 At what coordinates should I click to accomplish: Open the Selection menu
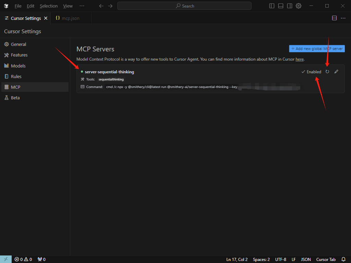(x=49, y=6)
